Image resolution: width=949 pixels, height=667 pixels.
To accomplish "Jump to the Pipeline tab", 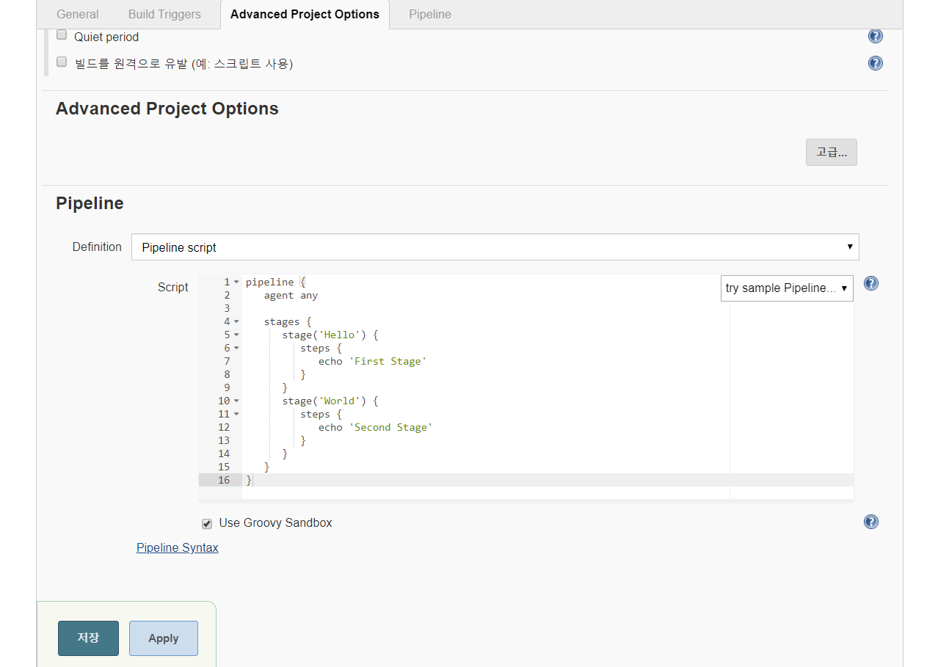I will pyautogui.click(x=430, y=14).
